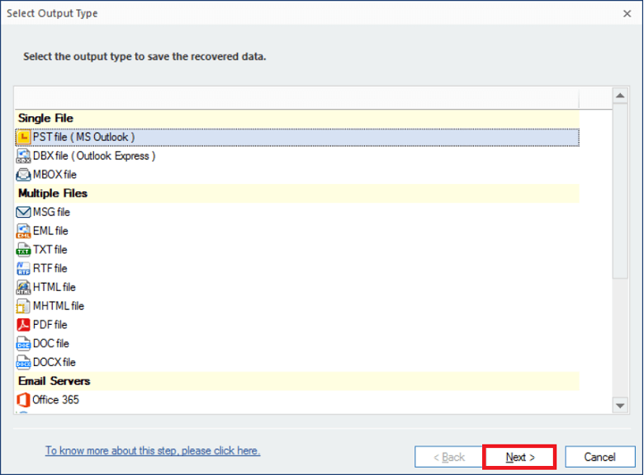Select DOC file output option
The width and height of the screenshot is (644, 475).
[x=50, y=343]
